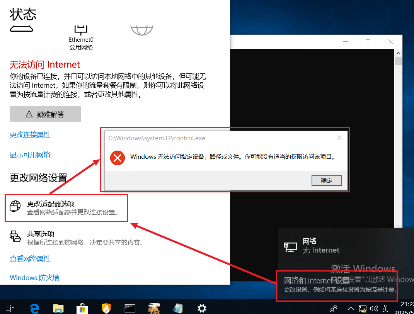Open File Explorer from the taskbar

(58, 308)
